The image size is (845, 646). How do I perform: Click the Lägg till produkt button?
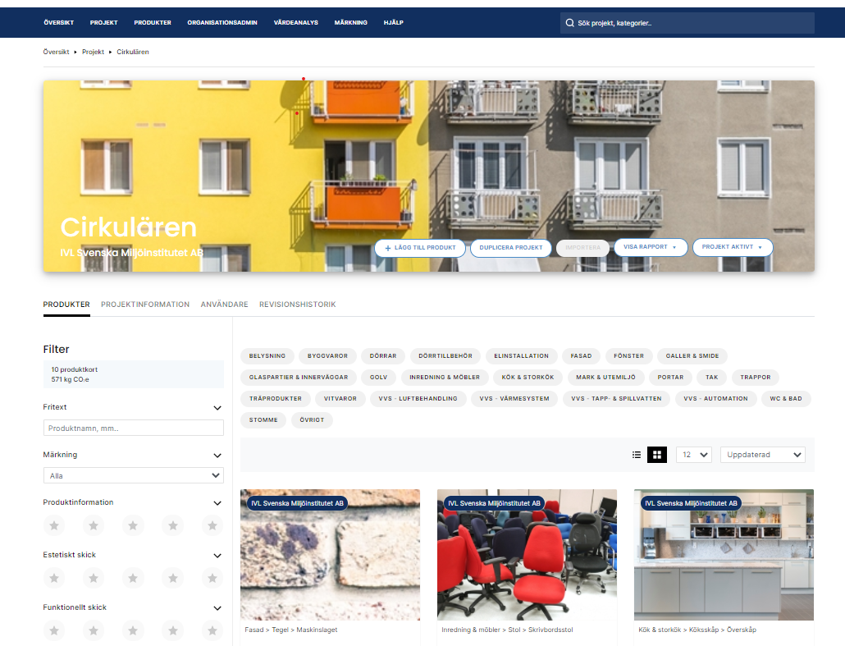click(420, 247)
